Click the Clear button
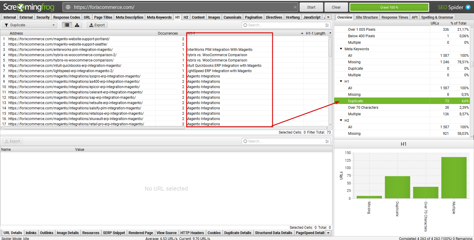Viewport: 474px width, 240px height. (x=336, y=7)
